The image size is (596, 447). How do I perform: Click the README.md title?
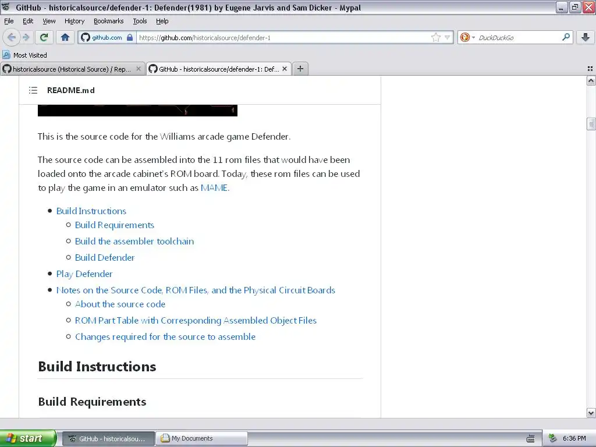70,90
